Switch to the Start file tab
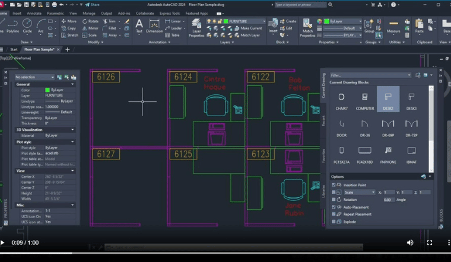 14,49
